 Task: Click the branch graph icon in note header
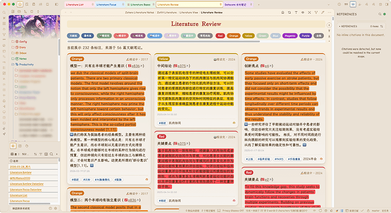pyautogui.click(x=316, y=12)
